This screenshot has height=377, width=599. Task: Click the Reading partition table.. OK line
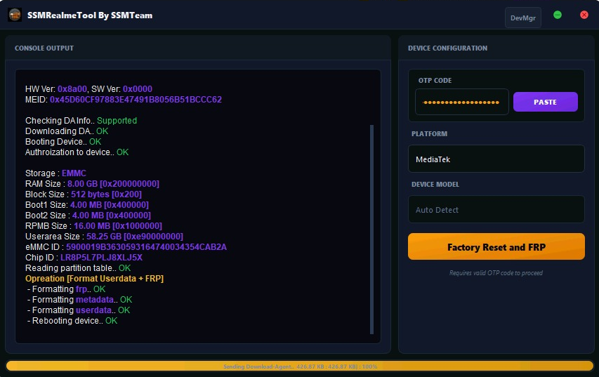click(x=78, y=268)
